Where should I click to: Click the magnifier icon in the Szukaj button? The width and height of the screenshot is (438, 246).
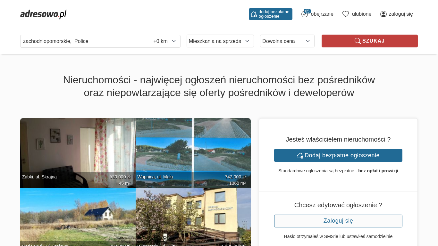(x=358, y=41)
